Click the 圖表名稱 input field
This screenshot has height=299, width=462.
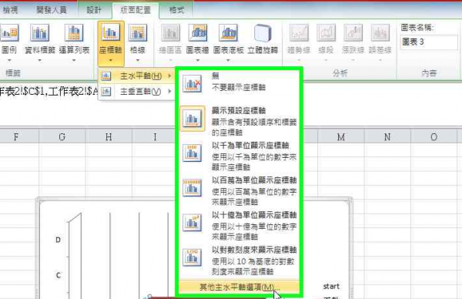click(429, 42)
